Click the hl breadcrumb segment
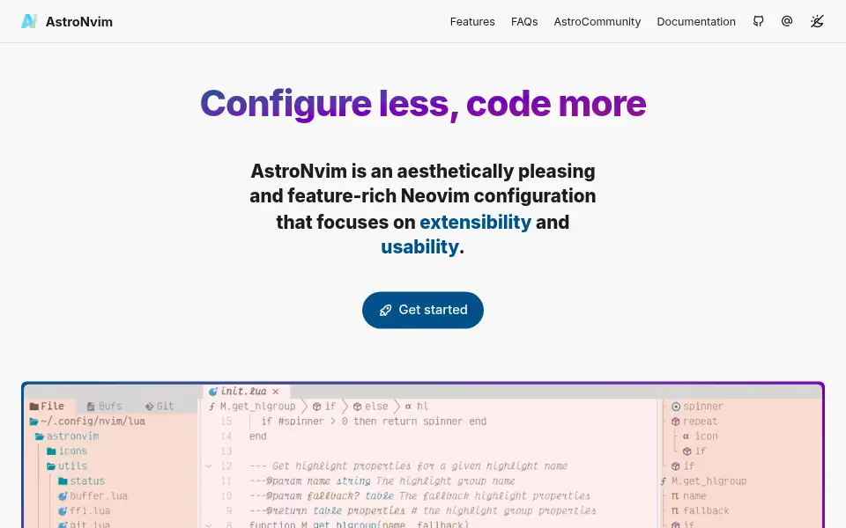Image resolution: width=846 pixels, height=528 pixels. 417,407
